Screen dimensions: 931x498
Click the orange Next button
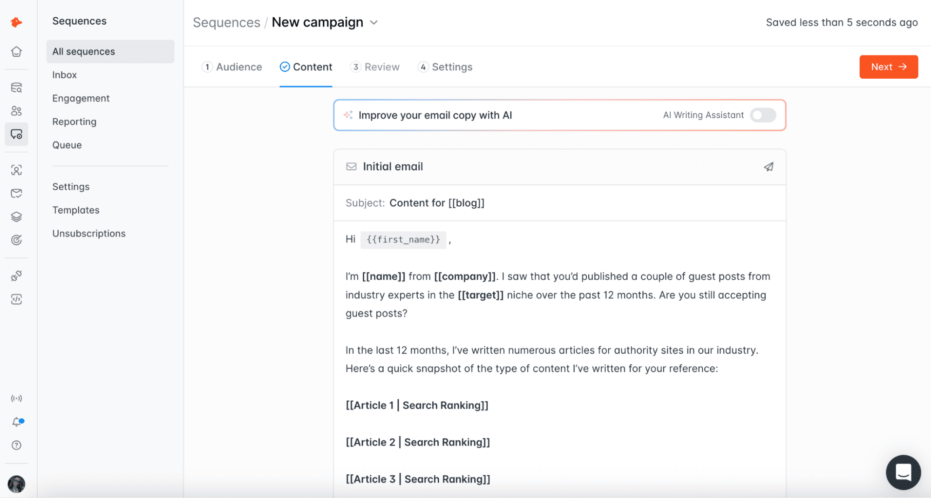(x=888, y=67)
